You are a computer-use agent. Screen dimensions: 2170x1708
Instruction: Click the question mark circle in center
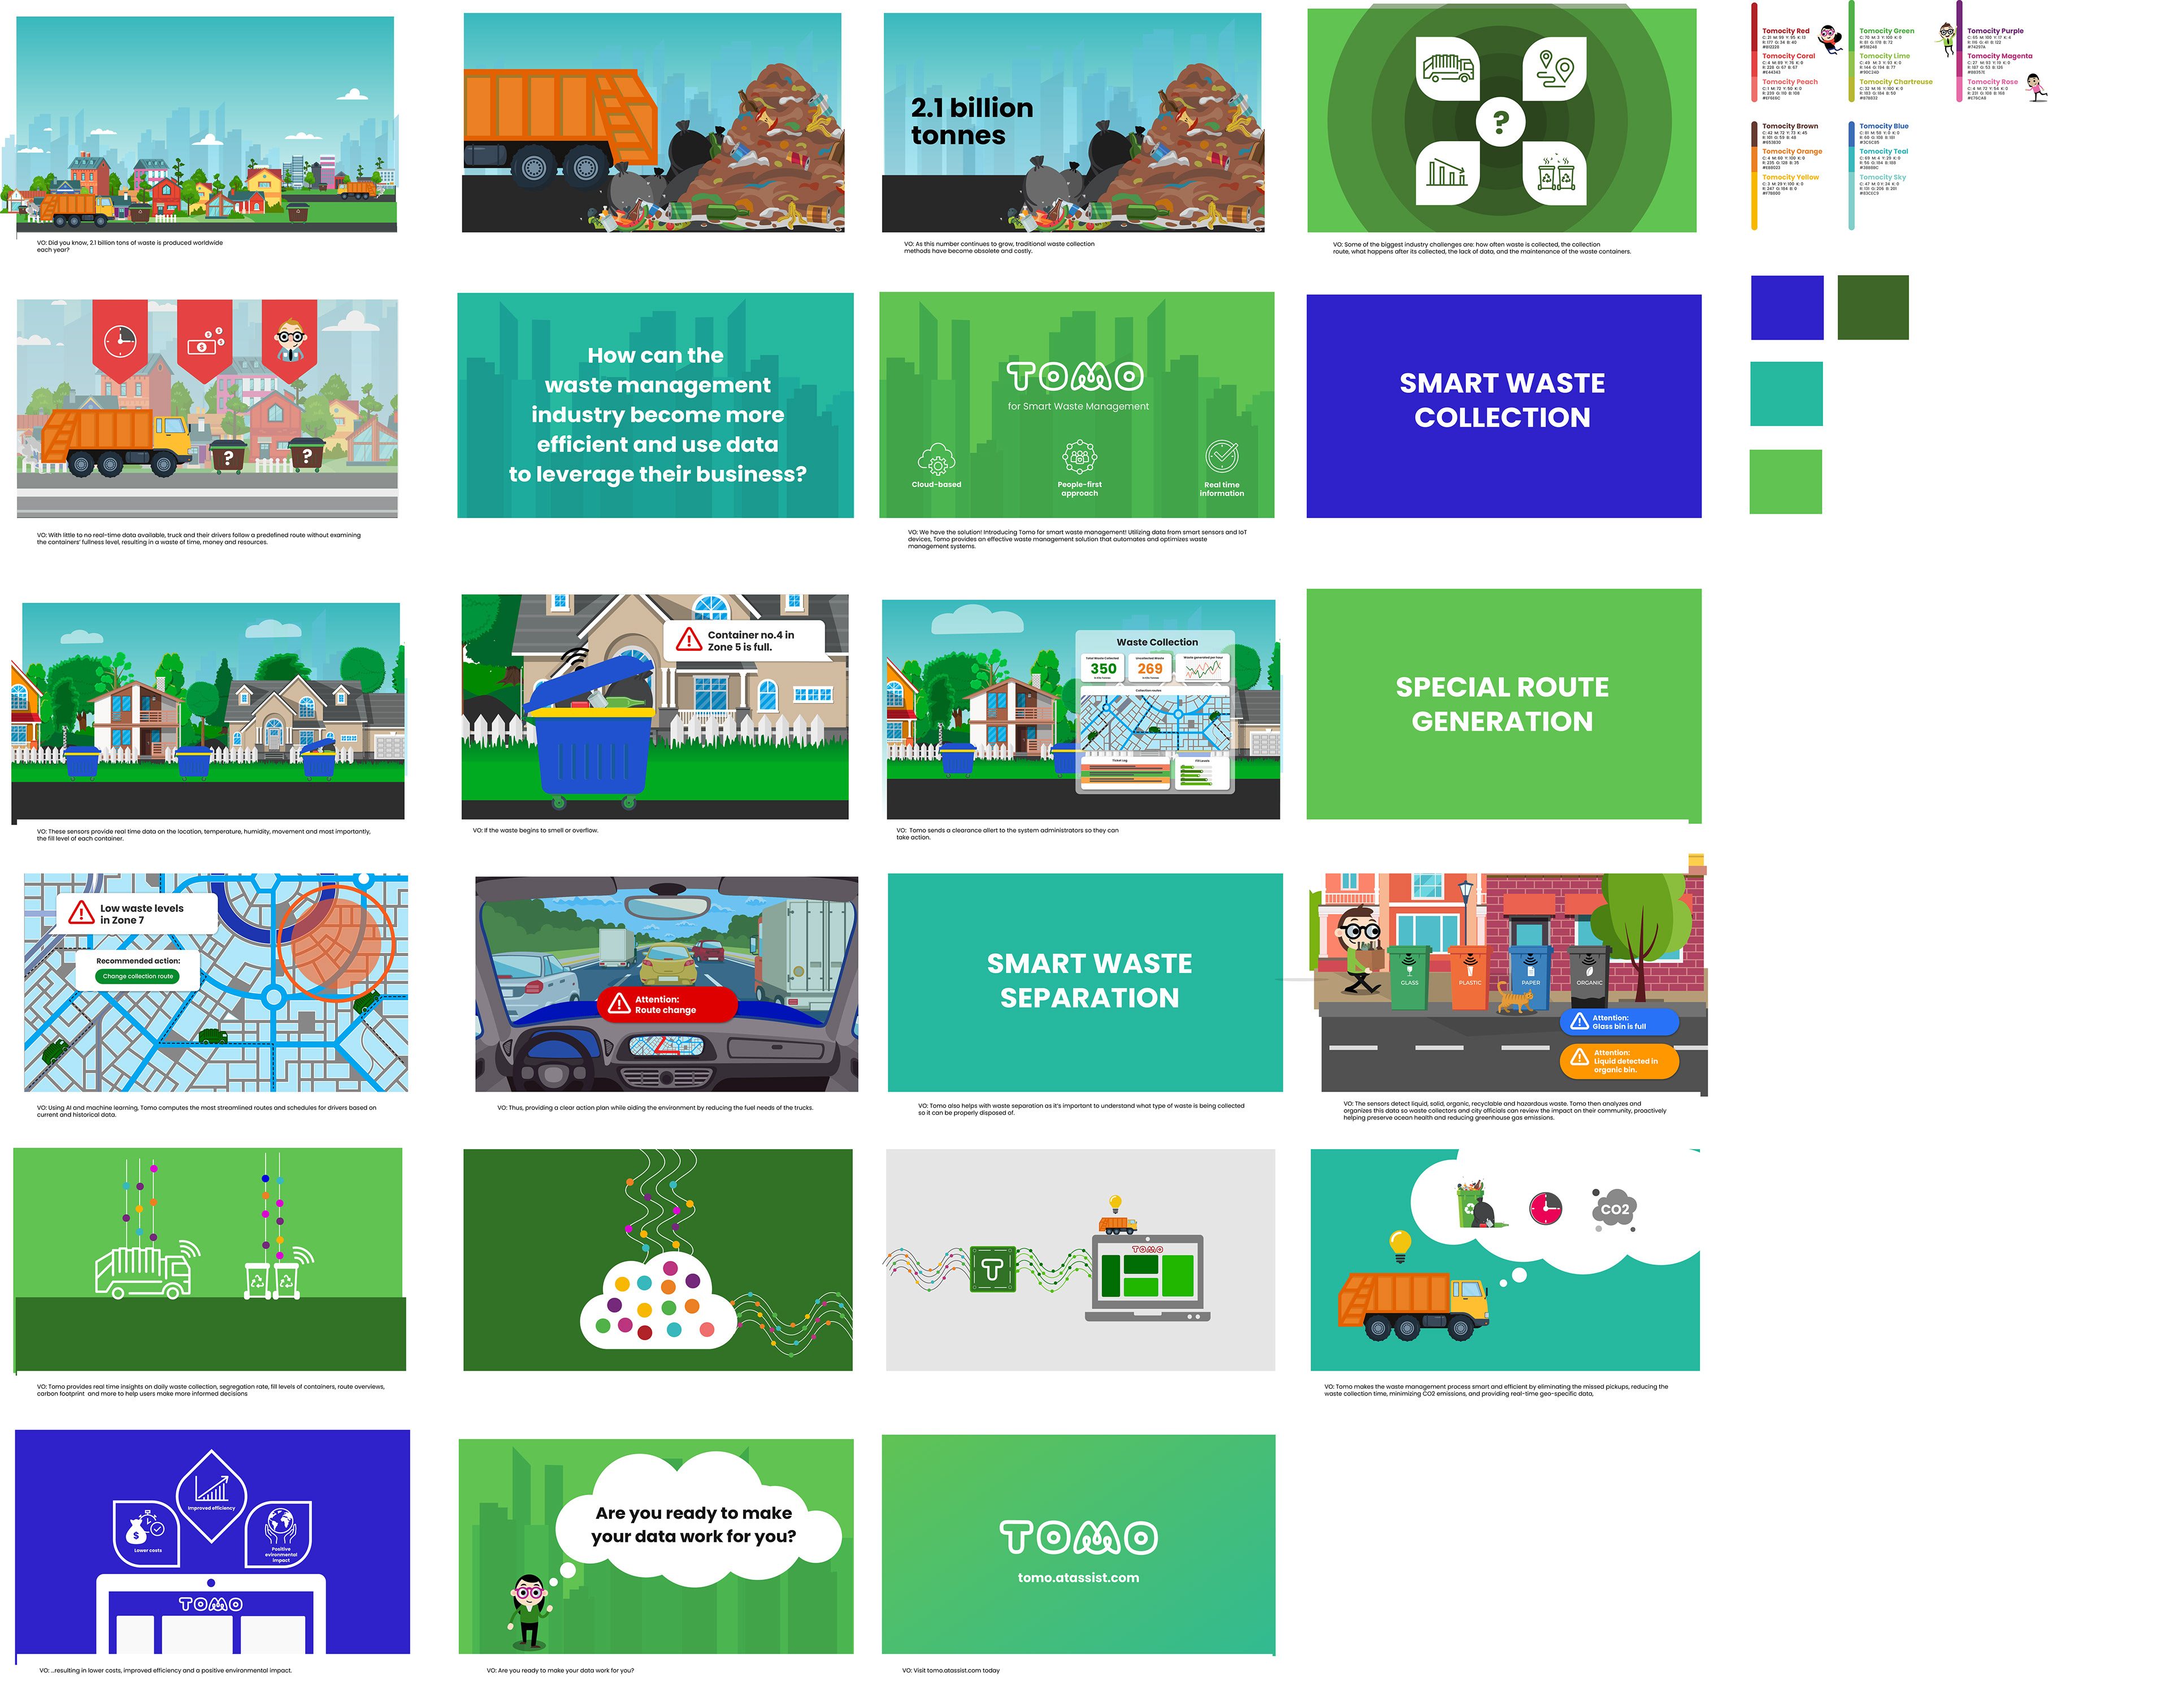point(1500,122)
